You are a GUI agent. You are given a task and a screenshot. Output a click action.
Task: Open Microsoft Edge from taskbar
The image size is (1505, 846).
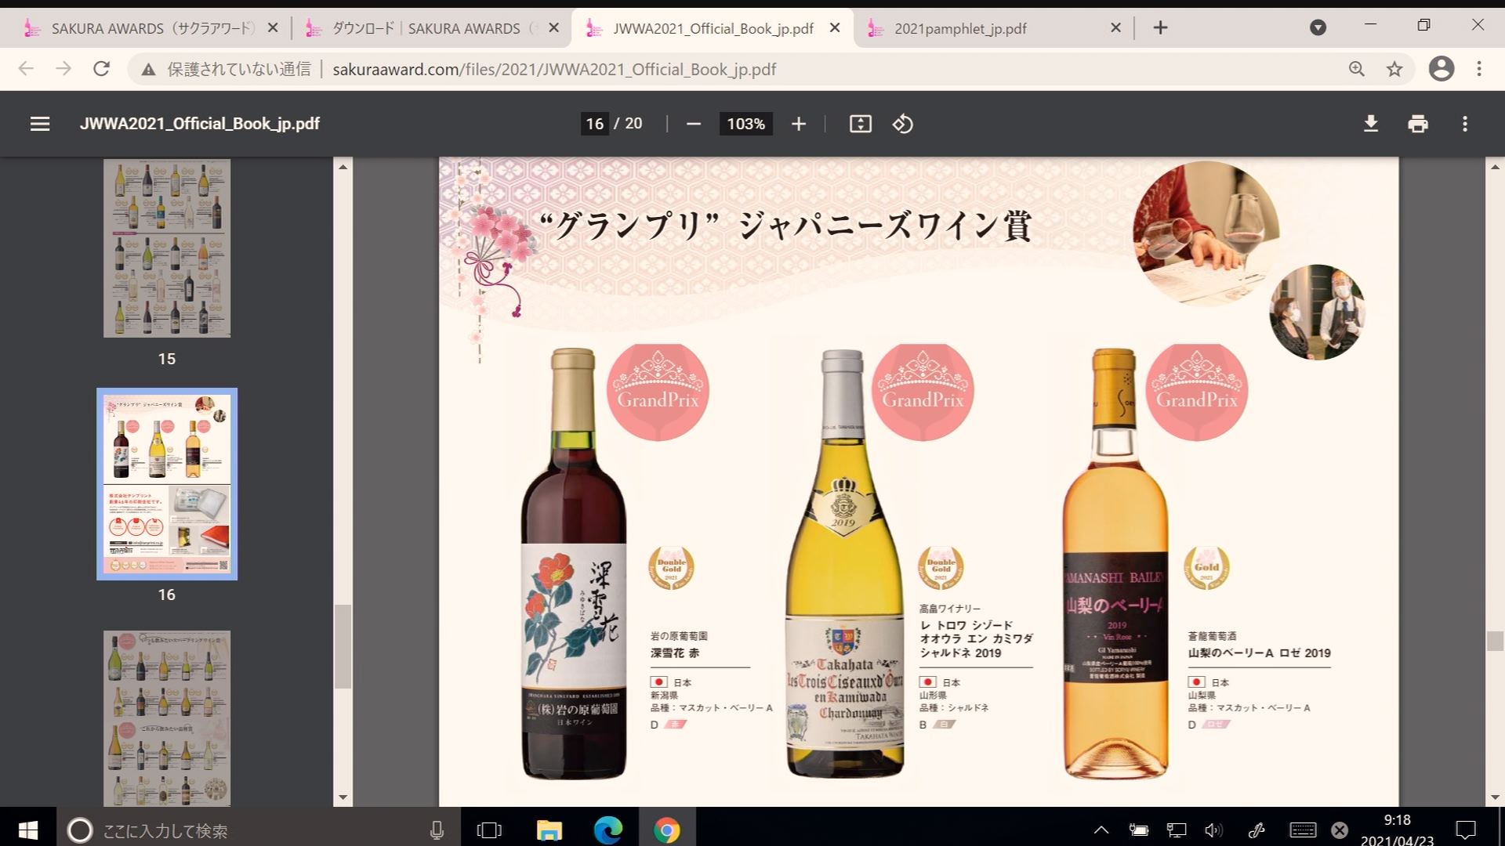pos(607,830)
